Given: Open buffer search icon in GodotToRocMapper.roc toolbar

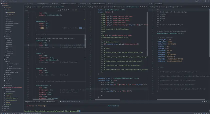Looking at the screenshot, I should click(x=140, y=7).
